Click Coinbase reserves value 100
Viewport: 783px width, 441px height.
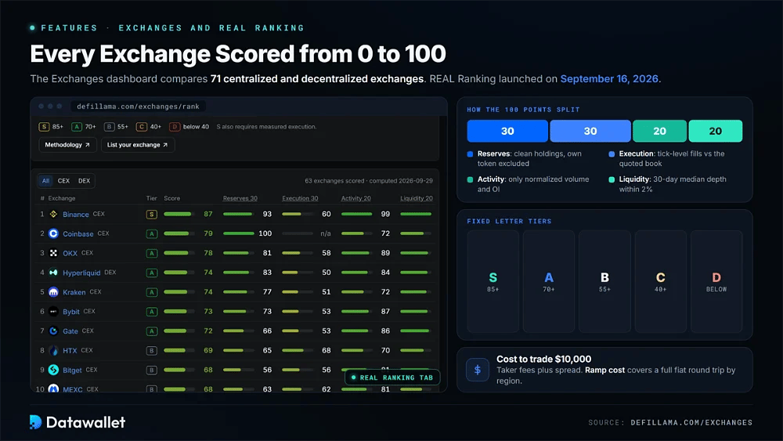tap(265, 233)
